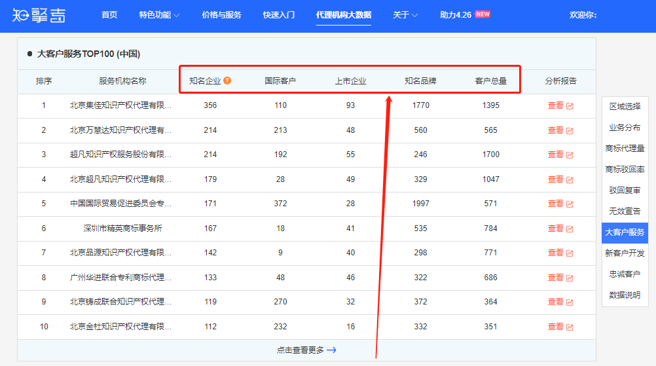Open external link icon for 广州华进 row

570,278
